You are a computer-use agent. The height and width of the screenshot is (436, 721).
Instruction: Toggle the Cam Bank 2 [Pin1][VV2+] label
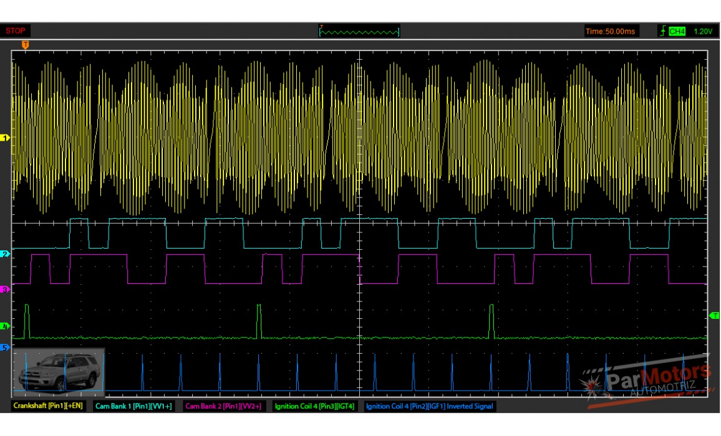223,406
